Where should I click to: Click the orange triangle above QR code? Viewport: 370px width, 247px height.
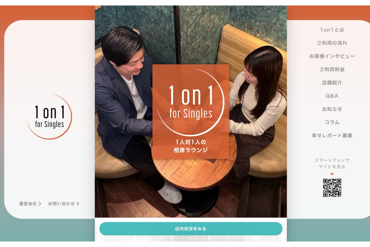(332, 174)
